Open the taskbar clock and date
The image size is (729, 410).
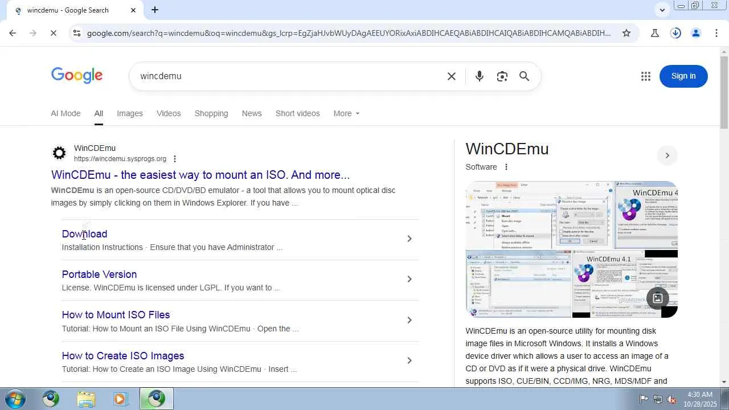point(700,399)
